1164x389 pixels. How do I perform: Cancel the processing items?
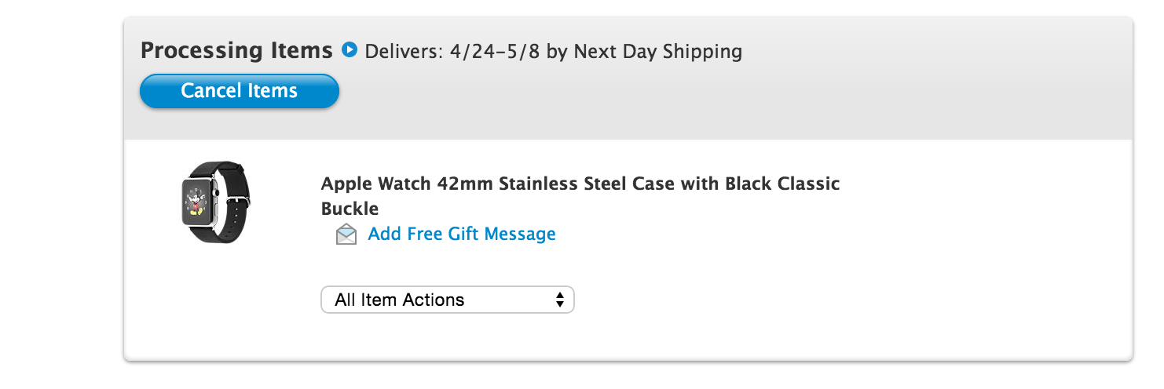click(x=240, y=91)
